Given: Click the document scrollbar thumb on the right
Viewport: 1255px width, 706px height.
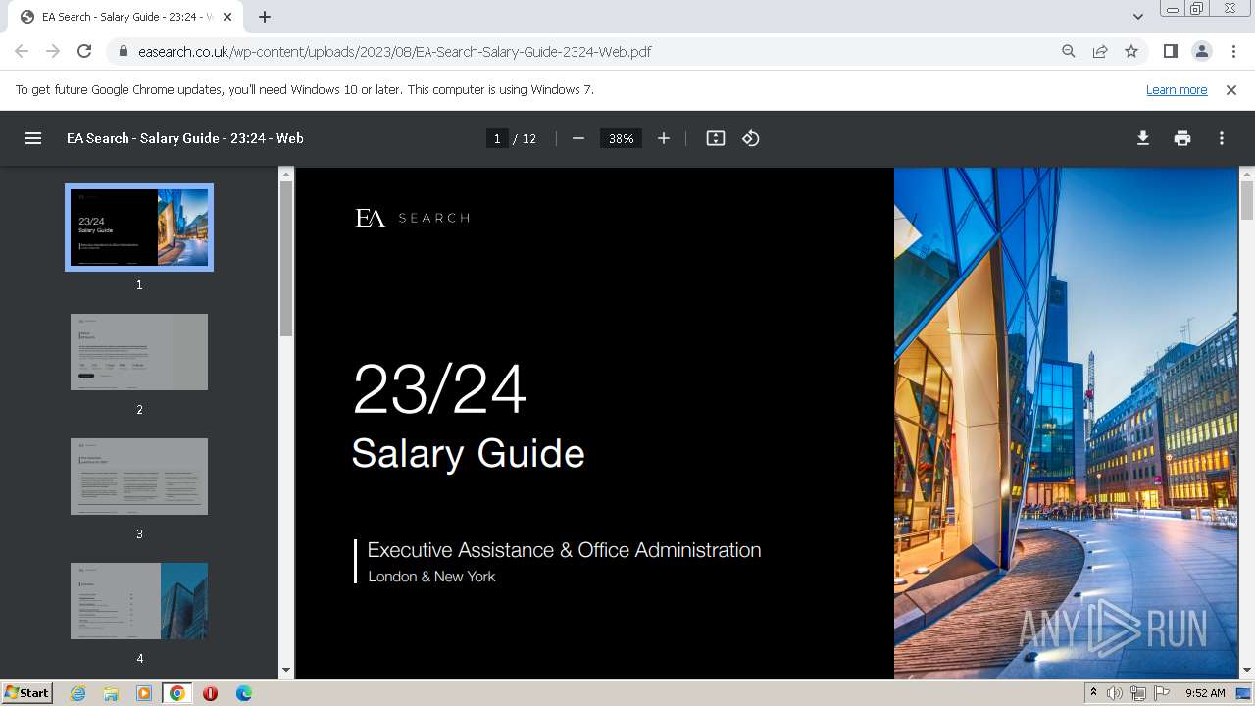Looking at the screenshot, I should [1247, 201].
